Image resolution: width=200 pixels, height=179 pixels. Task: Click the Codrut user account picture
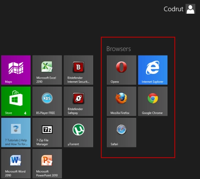[191, 9]
